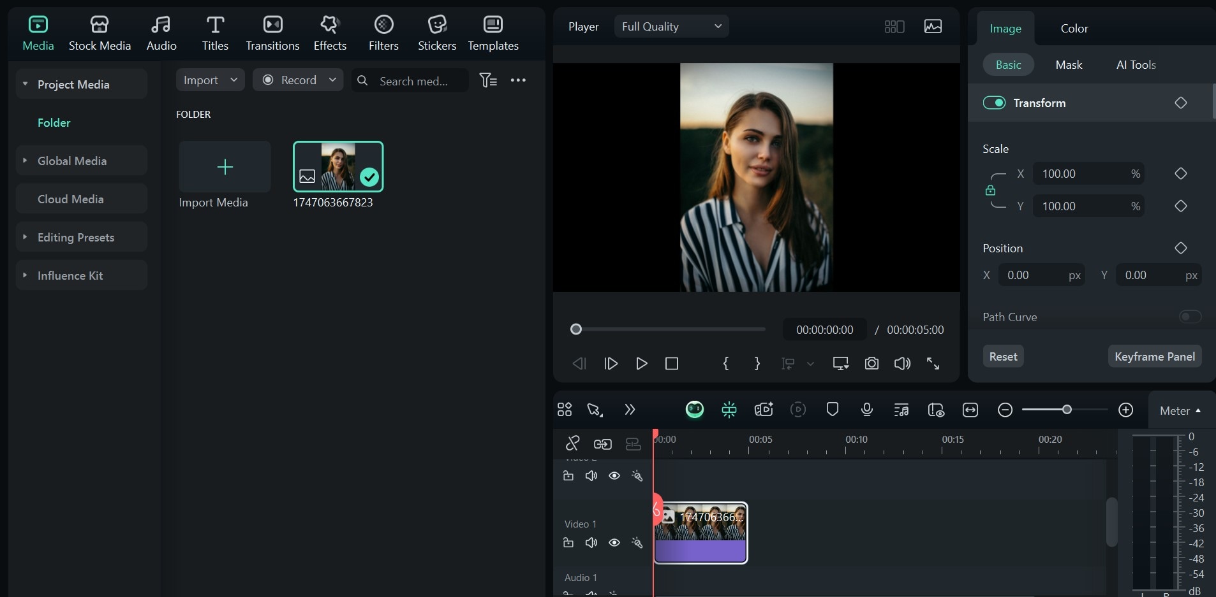Image resolution: width=1216 pixels, height=597 pixels.
Task: Expand the Editing Presets section
Action: click(26, 236)
